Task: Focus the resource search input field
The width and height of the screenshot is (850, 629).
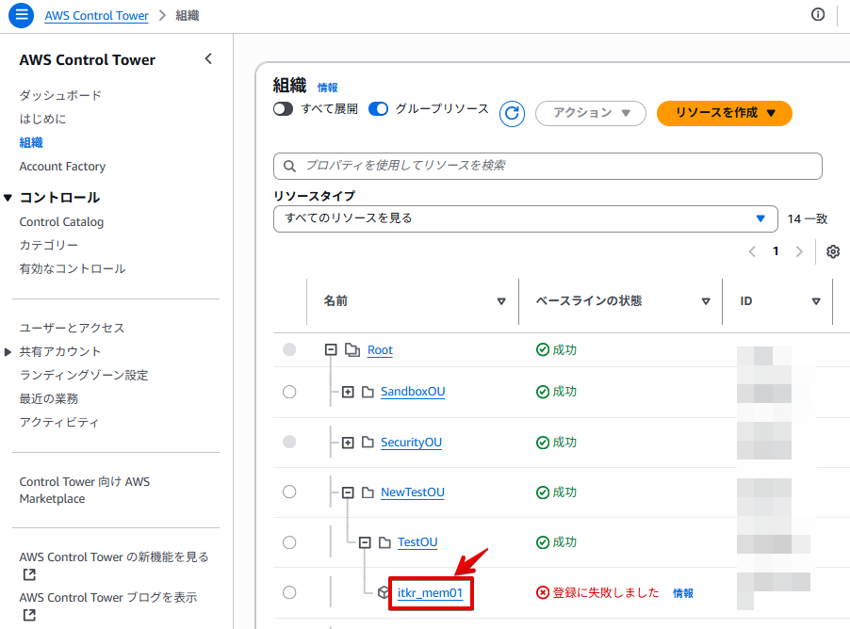Action: click(x=548, y=166)
